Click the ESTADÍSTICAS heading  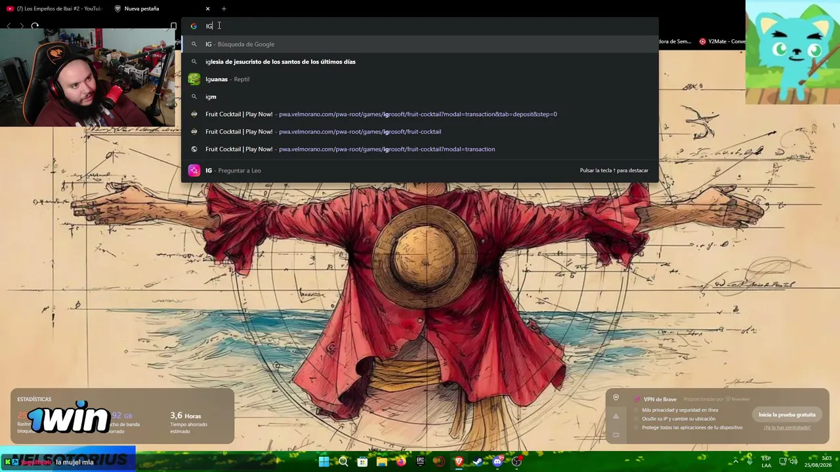pos(34,399)
